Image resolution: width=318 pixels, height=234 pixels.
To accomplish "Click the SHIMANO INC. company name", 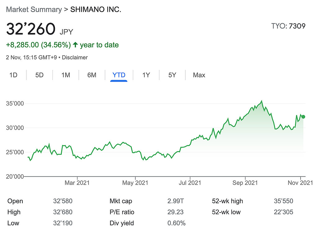I will point(96,9).
